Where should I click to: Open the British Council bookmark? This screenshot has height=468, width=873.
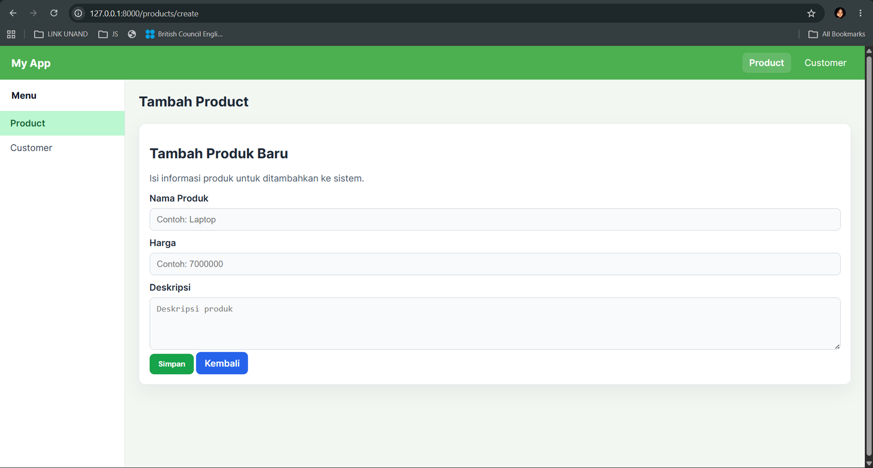tap(184, 34)
